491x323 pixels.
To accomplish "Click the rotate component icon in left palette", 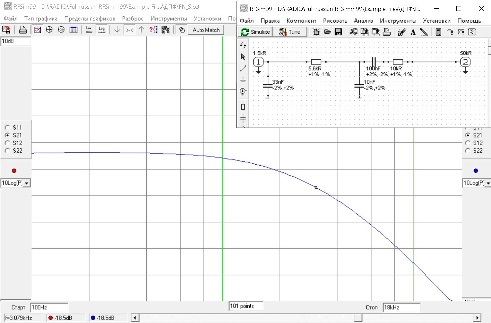I will click(243, 46).
